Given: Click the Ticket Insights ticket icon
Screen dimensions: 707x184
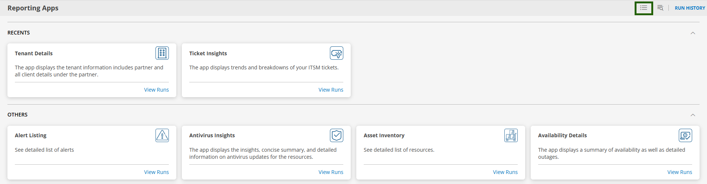Looking at the screenshot, I should (x=337, y=53).
